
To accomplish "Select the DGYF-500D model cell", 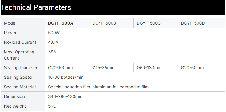I will pos(201,23).
